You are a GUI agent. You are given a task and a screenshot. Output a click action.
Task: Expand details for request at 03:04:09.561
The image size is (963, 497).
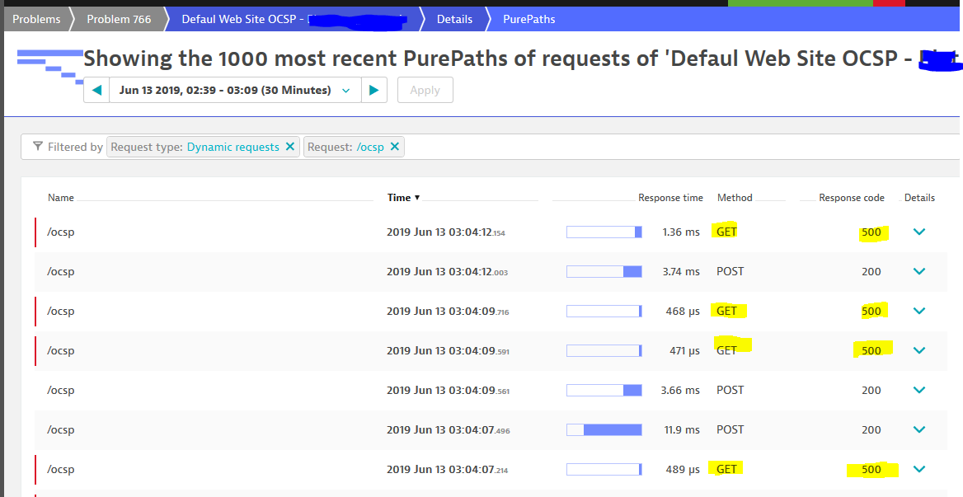[918, 390]
